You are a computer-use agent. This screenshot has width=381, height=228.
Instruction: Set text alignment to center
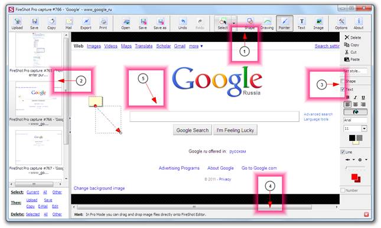[355, 104]
